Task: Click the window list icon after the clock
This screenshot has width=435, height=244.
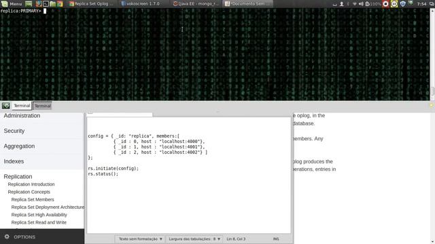Action: 431,4
